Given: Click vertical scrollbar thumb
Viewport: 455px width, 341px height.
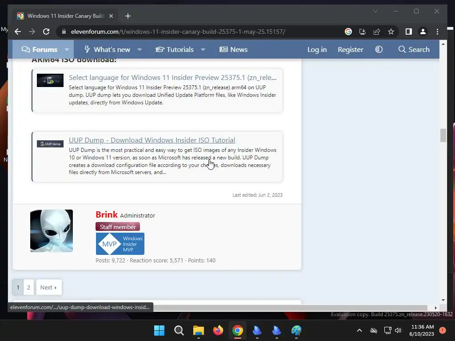Looking at the screenshot, I should [x=443, y=135].
